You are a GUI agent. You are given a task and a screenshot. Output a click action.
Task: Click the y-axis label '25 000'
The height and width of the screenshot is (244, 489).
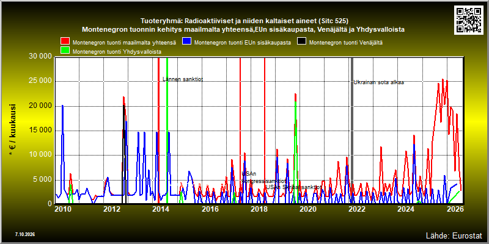point(40,82)
